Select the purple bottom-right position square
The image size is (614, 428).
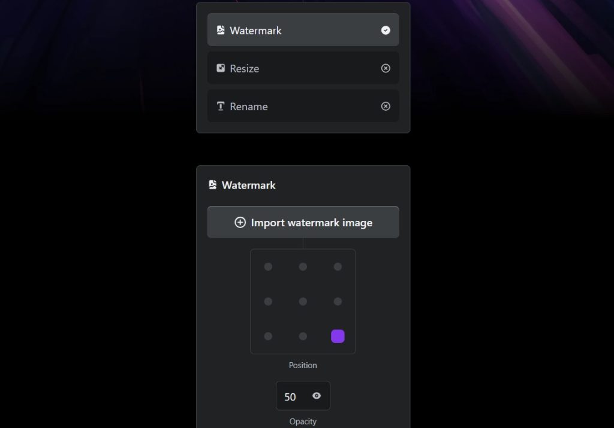pyautogui.click(x=338, y=336)
